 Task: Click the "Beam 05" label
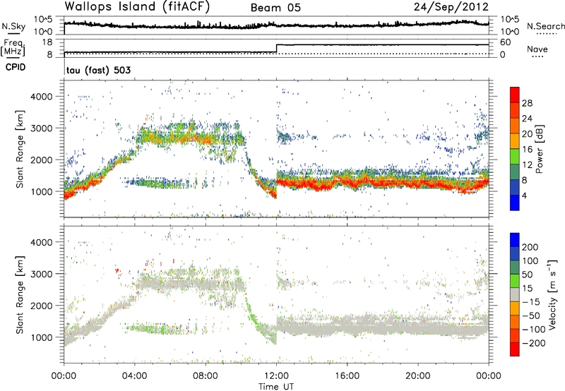coord(275,8)
